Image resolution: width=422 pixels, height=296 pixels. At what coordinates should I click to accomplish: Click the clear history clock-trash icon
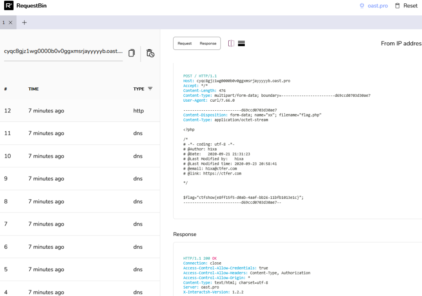150,53
